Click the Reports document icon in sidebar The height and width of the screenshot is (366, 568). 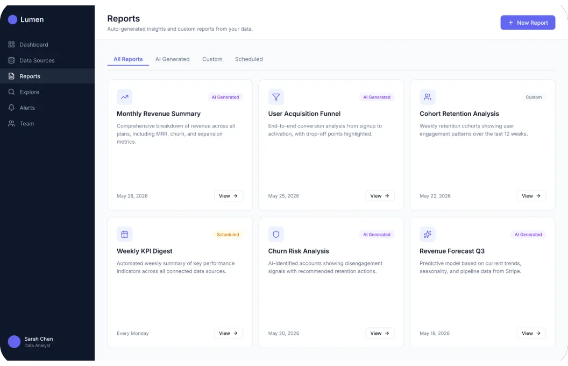(12, 76)
